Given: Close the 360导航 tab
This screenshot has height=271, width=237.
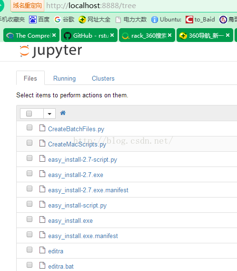Looking at the screenshot, I should click(227, 35).
